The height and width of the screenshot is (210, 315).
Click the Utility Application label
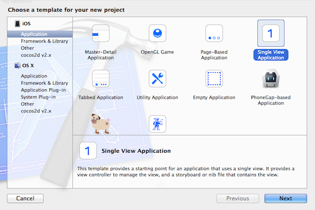point(157,98)
